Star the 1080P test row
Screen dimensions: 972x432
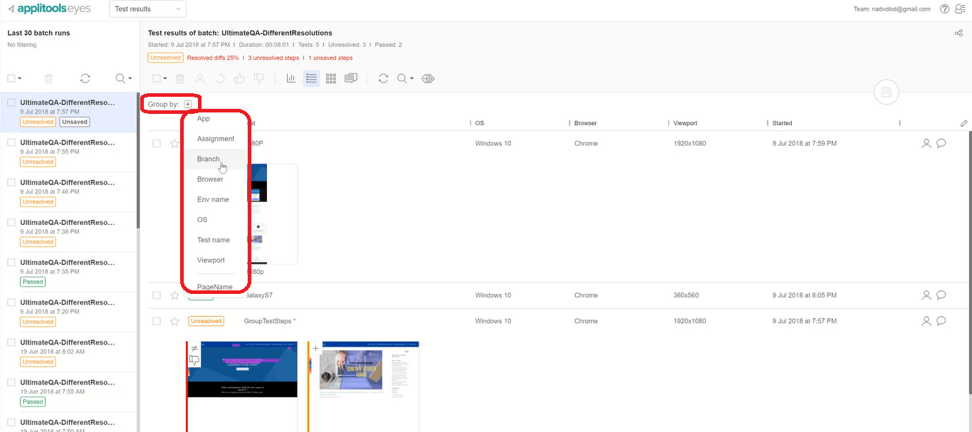174,144
